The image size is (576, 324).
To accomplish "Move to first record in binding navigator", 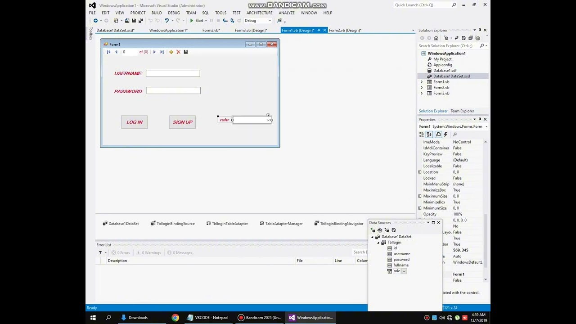I will [x=108, y=52].
